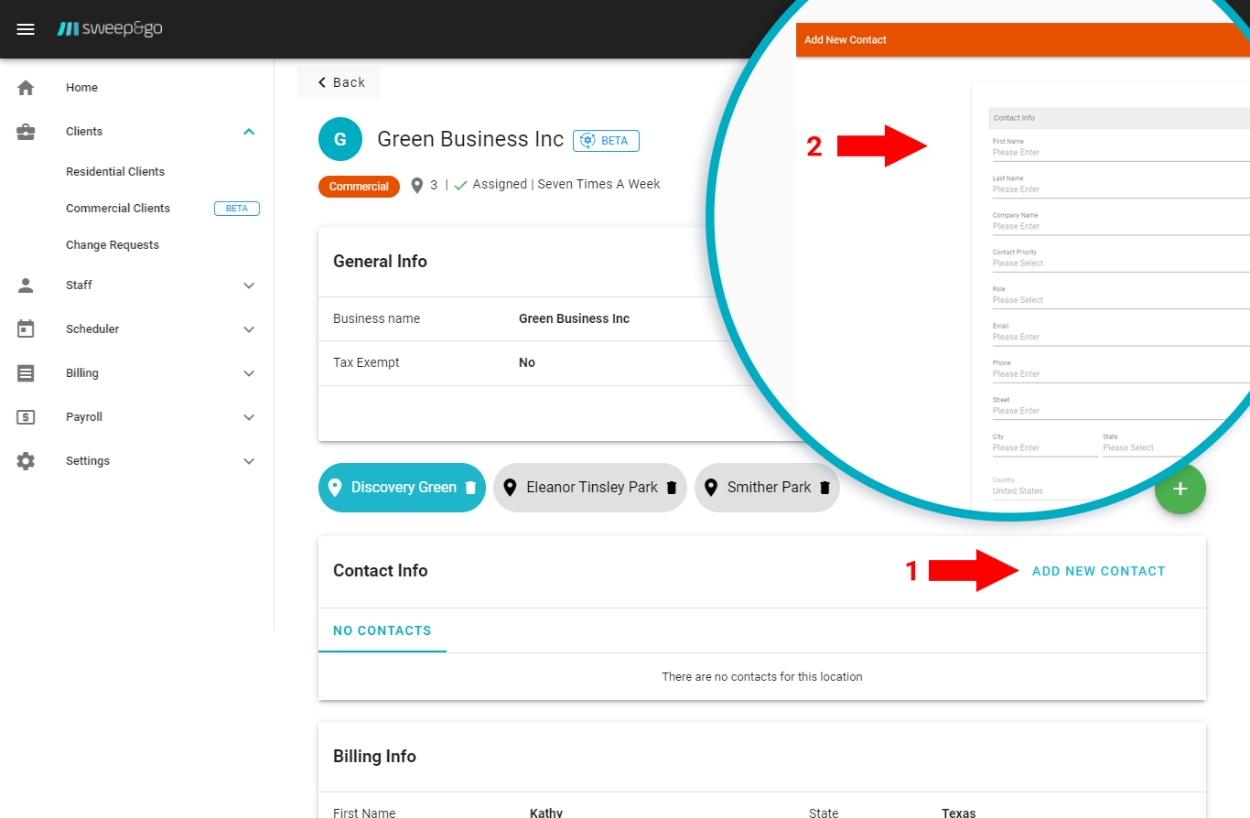The height and width of the screenshot is (818, 1250).
Task: Collapse the Clients menu section
Action: 248,132
